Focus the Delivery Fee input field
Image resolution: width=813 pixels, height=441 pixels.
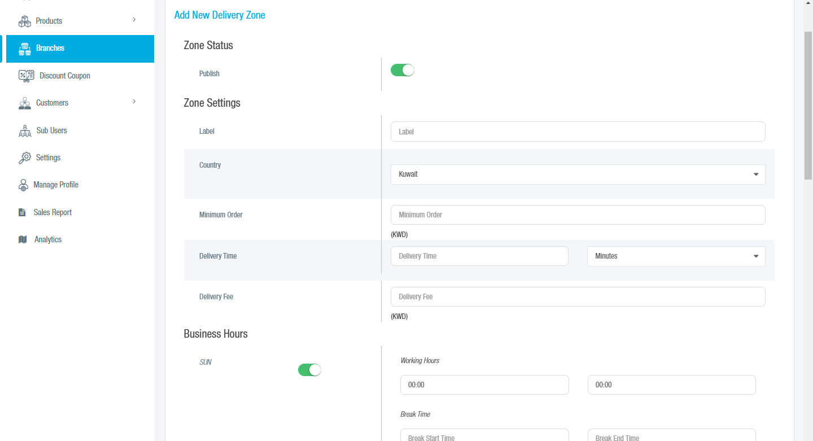(578, 296)
